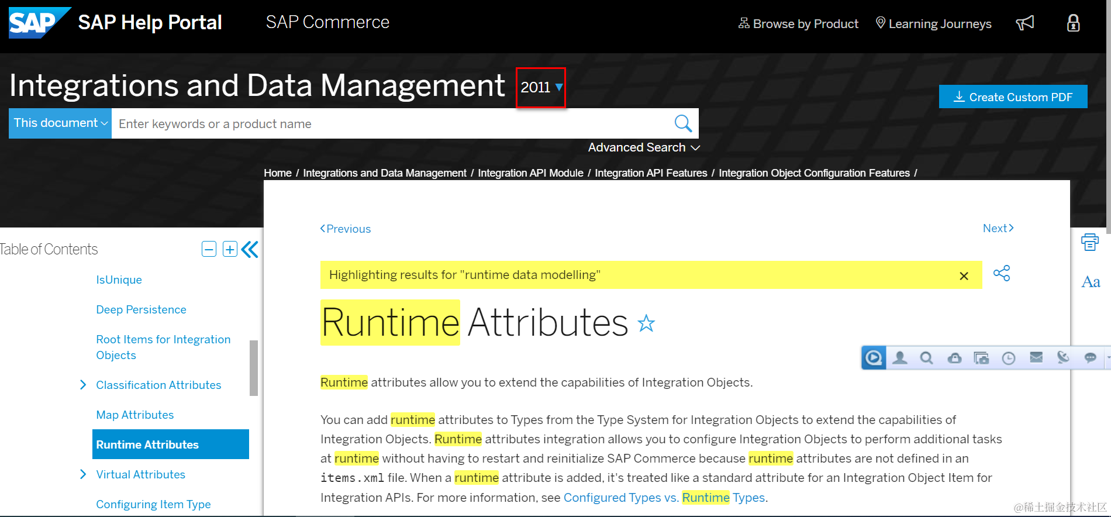Expand Virtual Attributes tree node
Screen dimensions: 1111x517
click(83, 474)
